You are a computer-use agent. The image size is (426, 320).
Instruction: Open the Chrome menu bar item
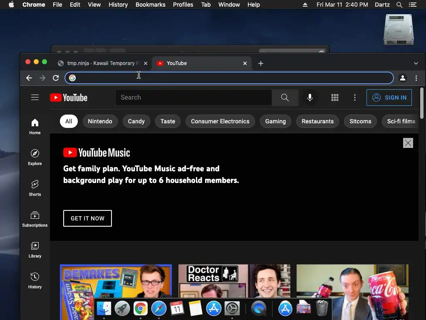34,5
